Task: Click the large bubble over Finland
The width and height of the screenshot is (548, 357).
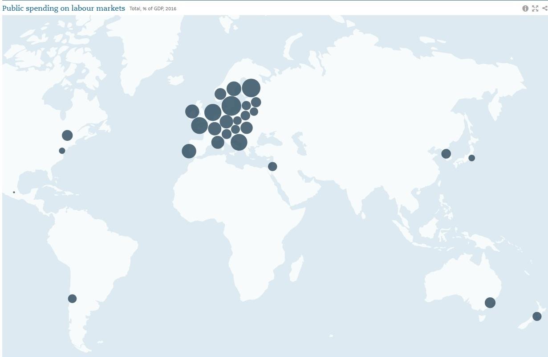Action: click(x=251, y=88)
